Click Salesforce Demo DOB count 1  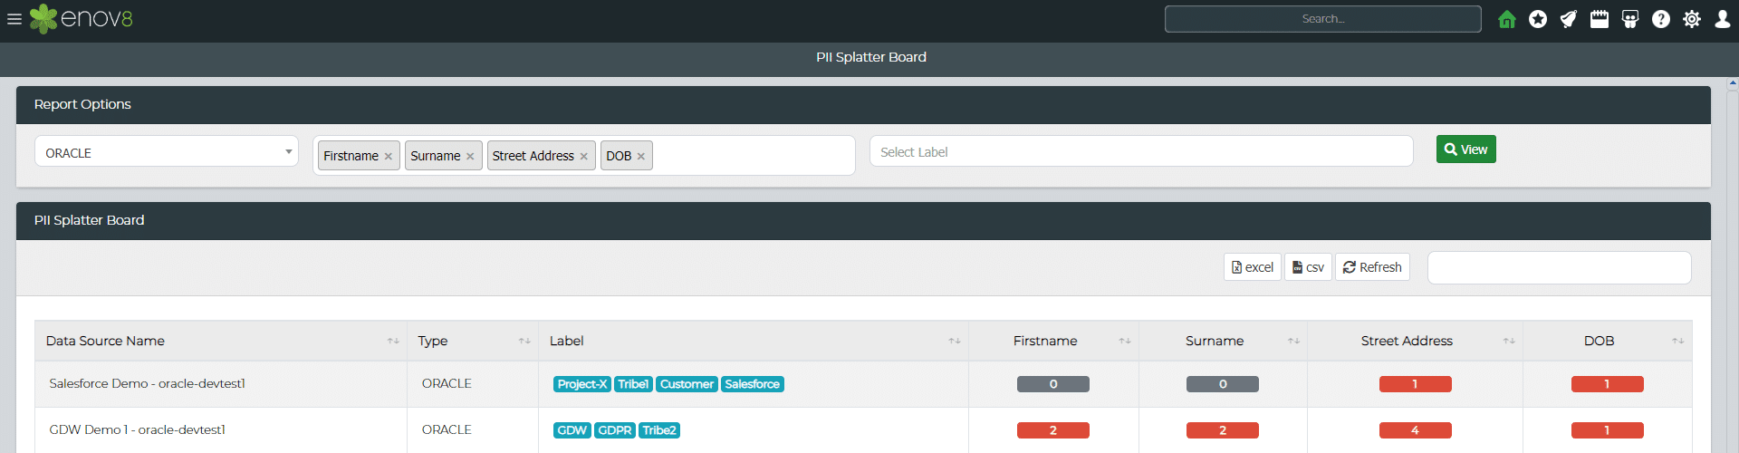coord(1607,384)
